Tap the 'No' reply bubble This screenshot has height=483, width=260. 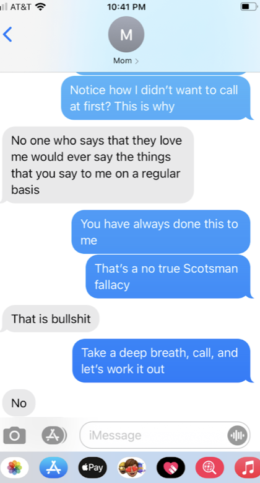point(19,402)
